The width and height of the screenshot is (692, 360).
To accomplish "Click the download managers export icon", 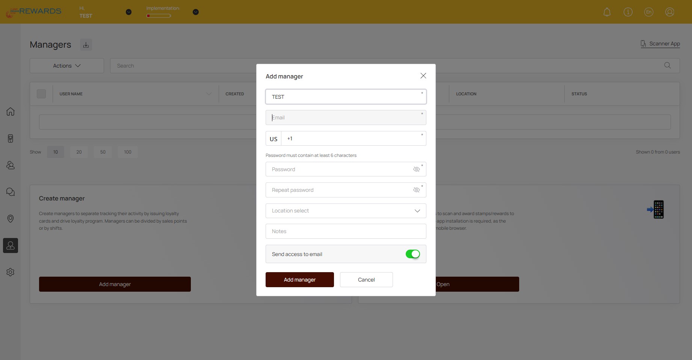I will tap(86, 45).
